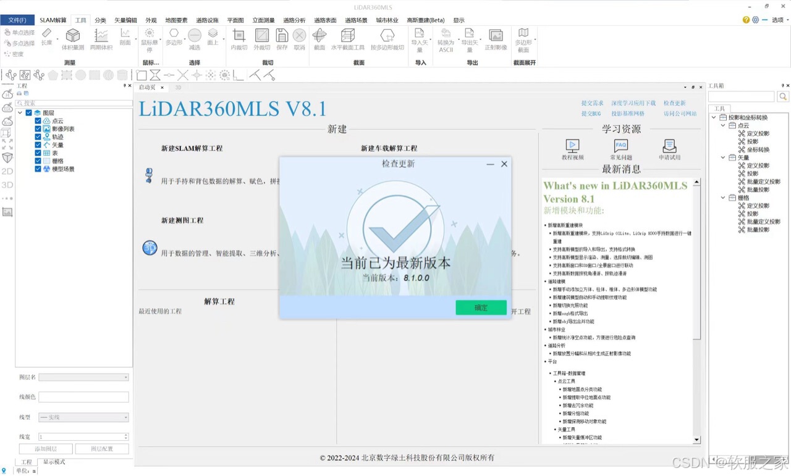Screen dimensions: 791x476
Task: Open the 体积量测 volume measurement tool
Action: (x=73, y=39)
